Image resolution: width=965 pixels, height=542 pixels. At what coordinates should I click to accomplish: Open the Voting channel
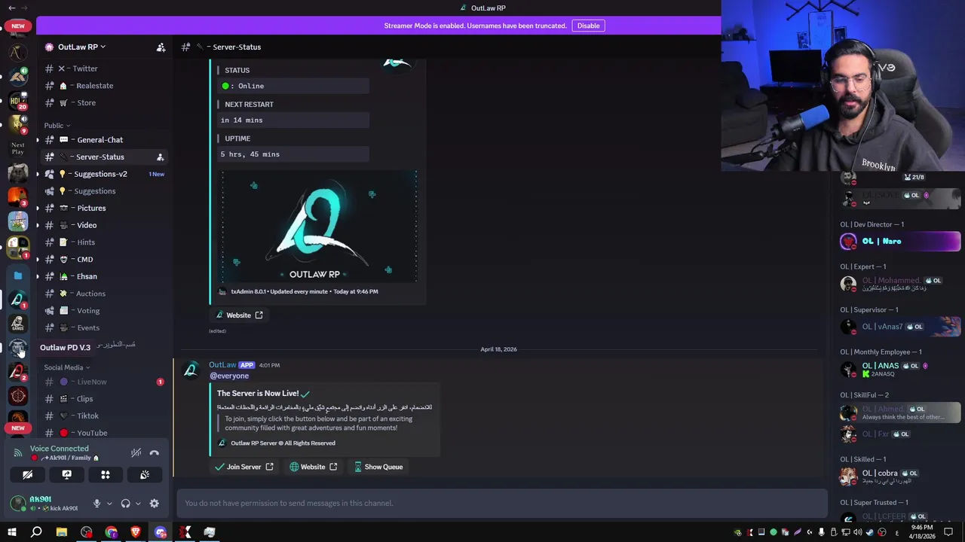point(104,311)
